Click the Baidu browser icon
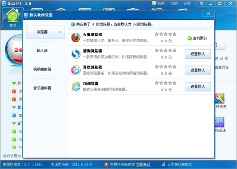 coord(76,70)
